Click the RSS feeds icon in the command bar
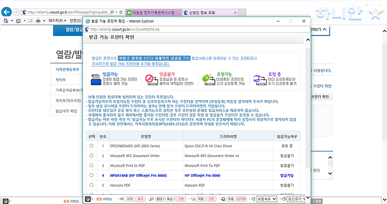Screen dimensions: 387x204 tap(18, 21)
